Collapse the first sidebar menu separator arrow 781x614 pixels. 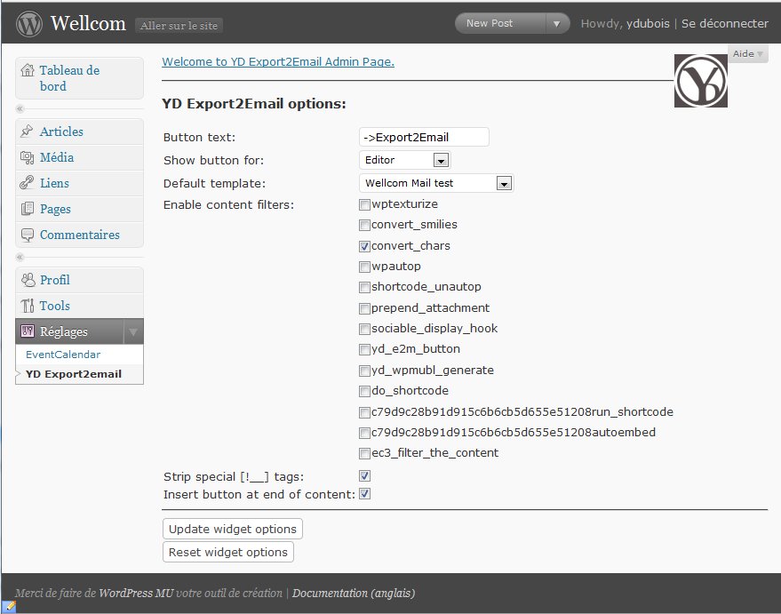[20, 108]
